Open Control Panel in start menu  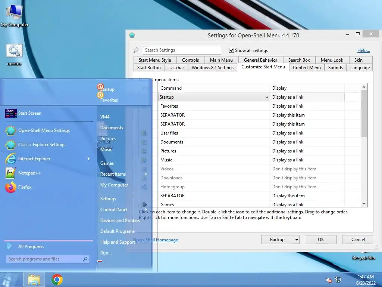pos(113,210)
